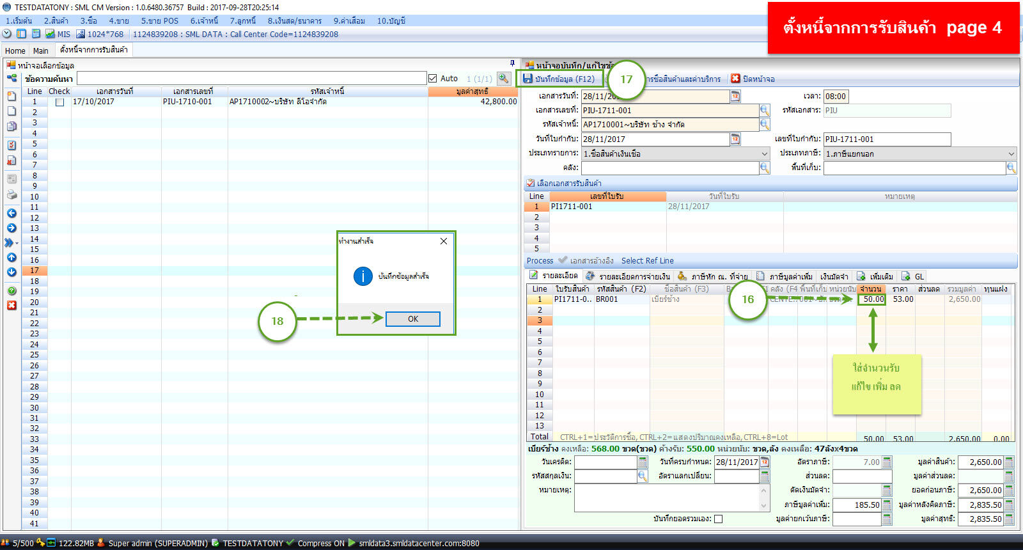Click the magnifier search button beside Auto

[504, 78]
